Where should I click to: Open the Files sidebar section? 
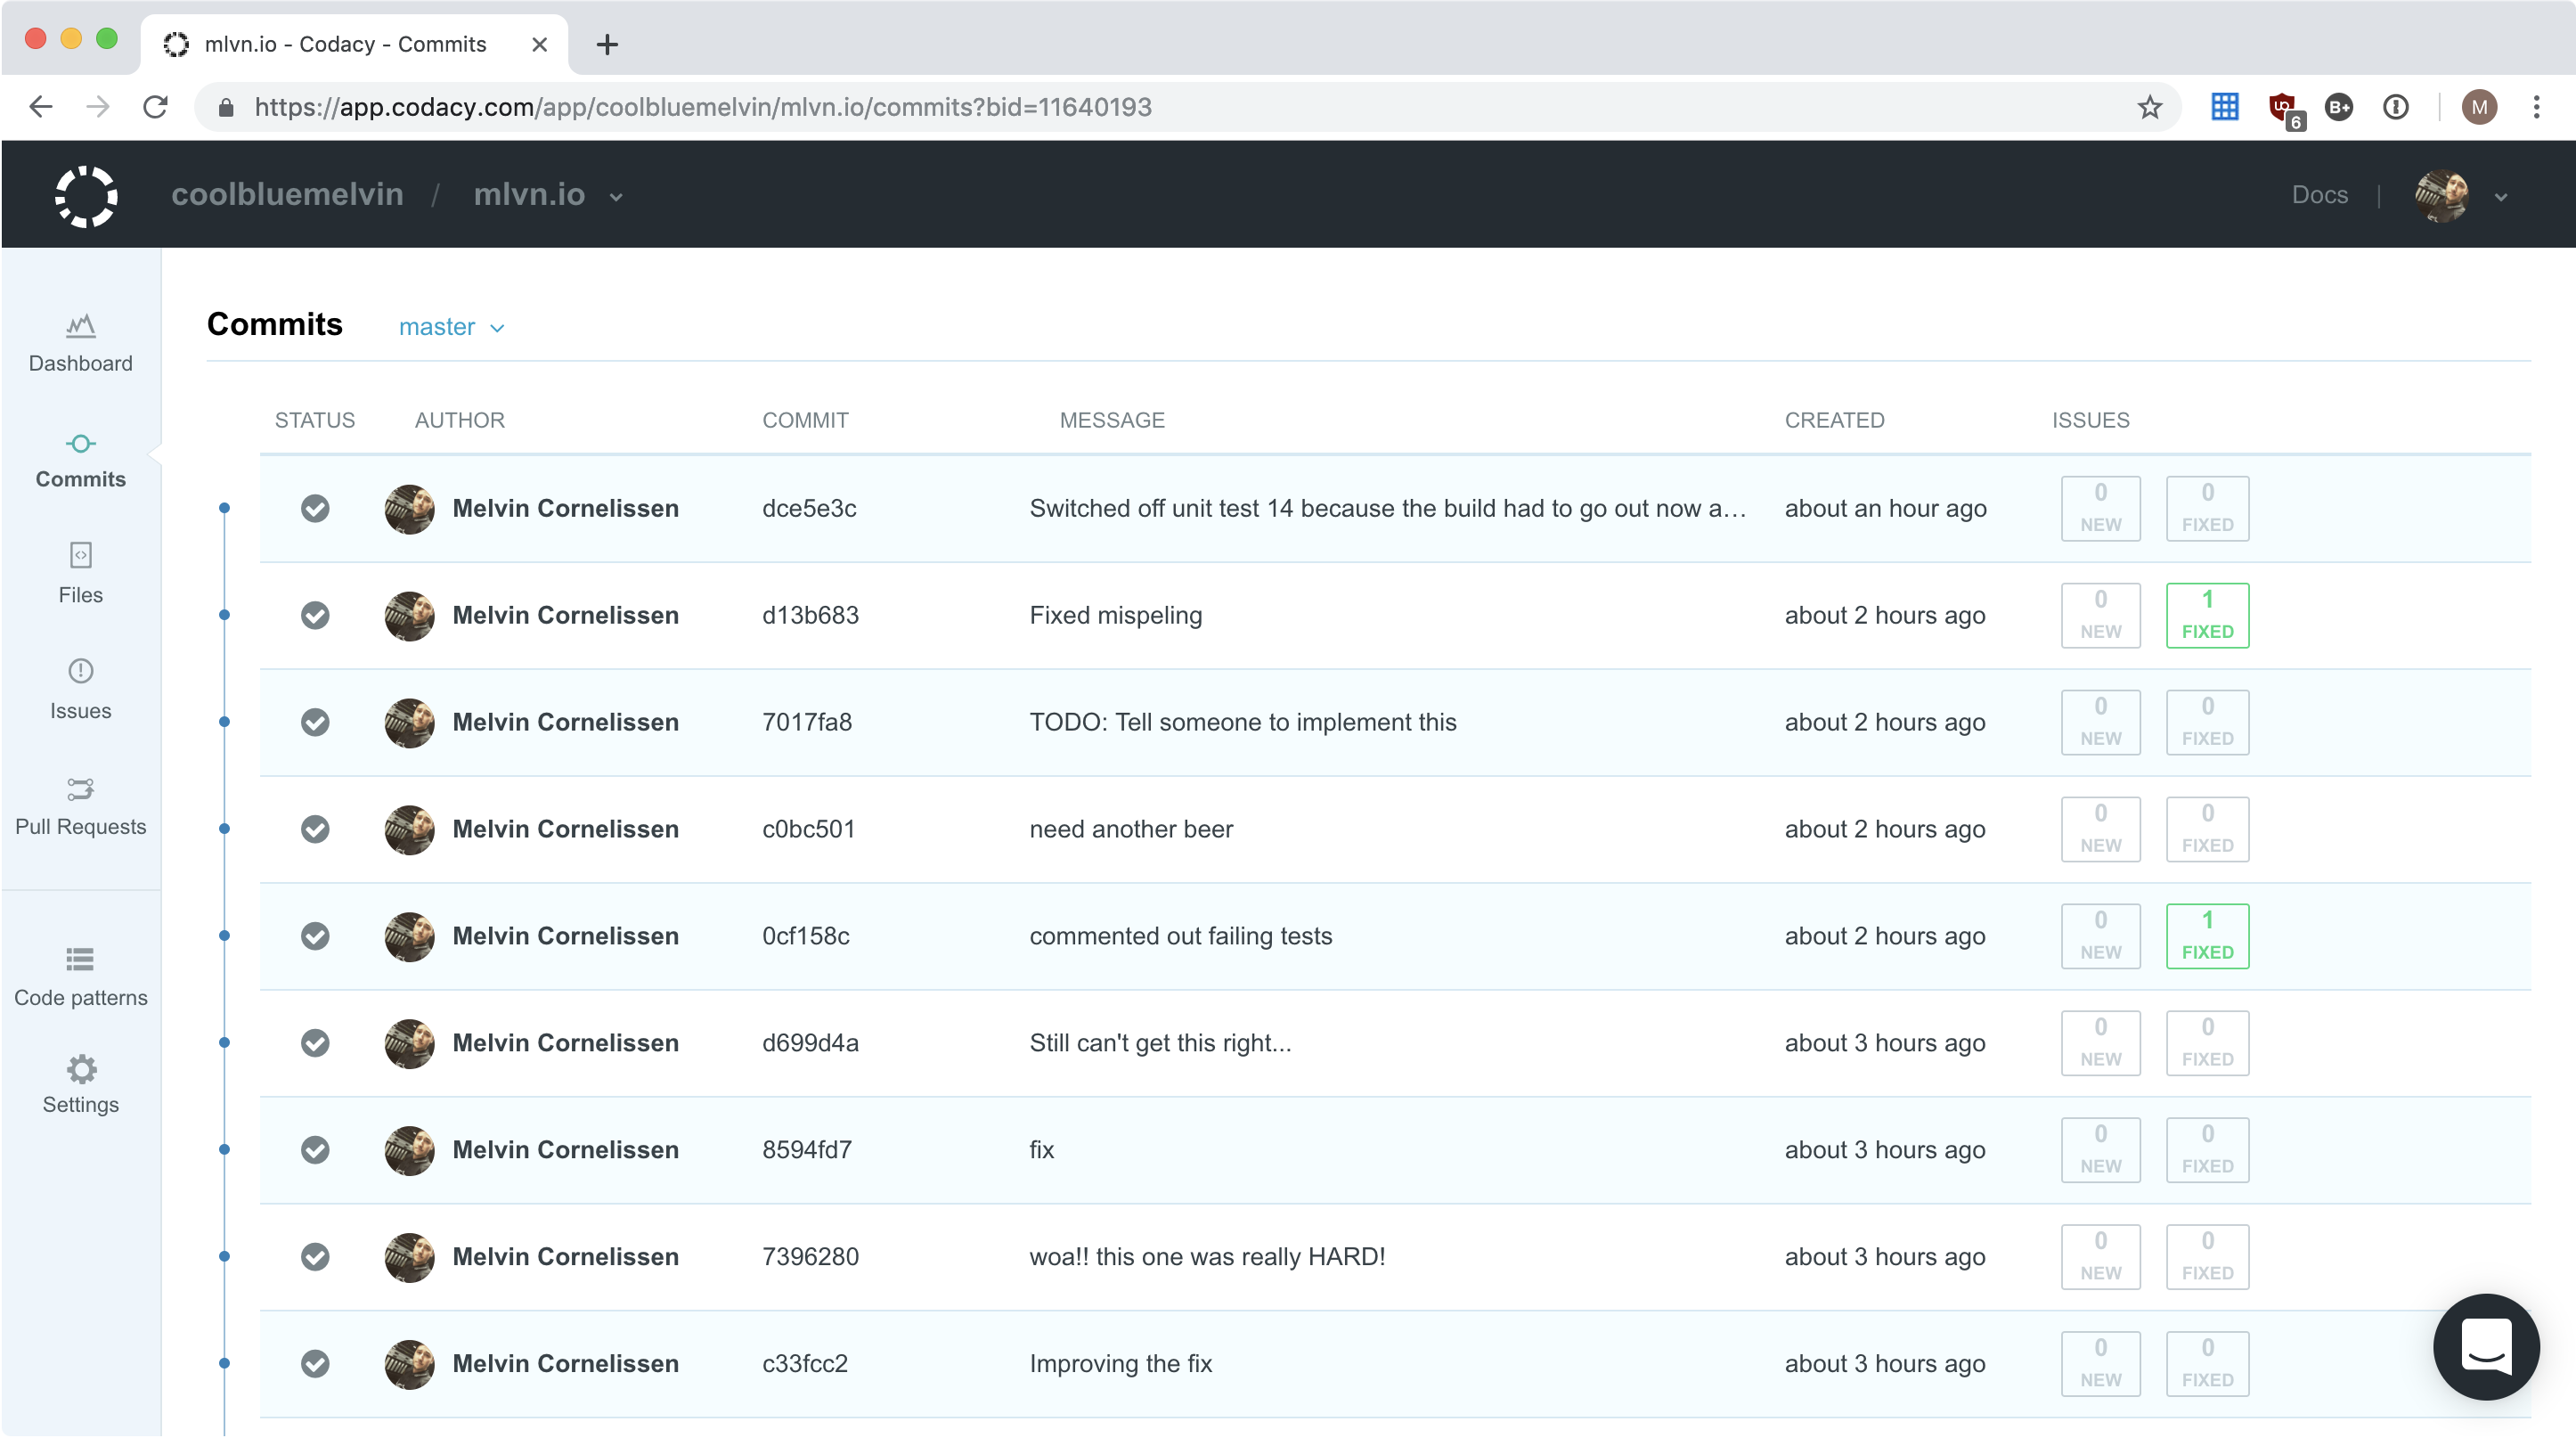[x=80, y=574]
